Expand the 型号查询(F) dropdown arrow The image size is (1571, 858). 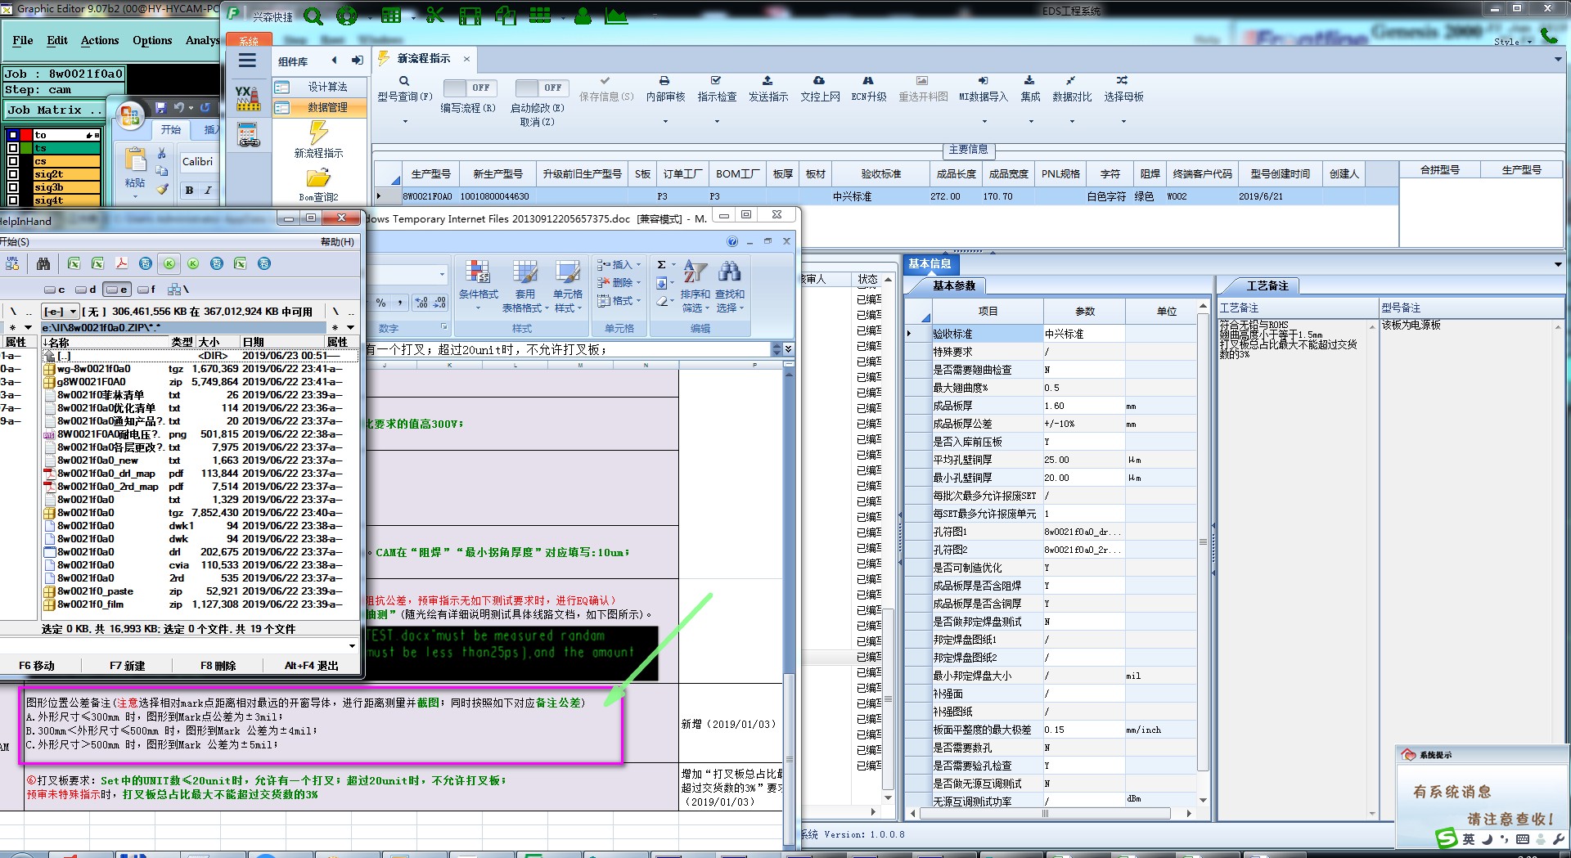coord(405,122)
